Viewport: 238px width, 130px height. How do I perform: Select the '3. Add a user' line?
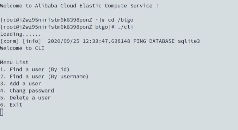coord(21,84)
